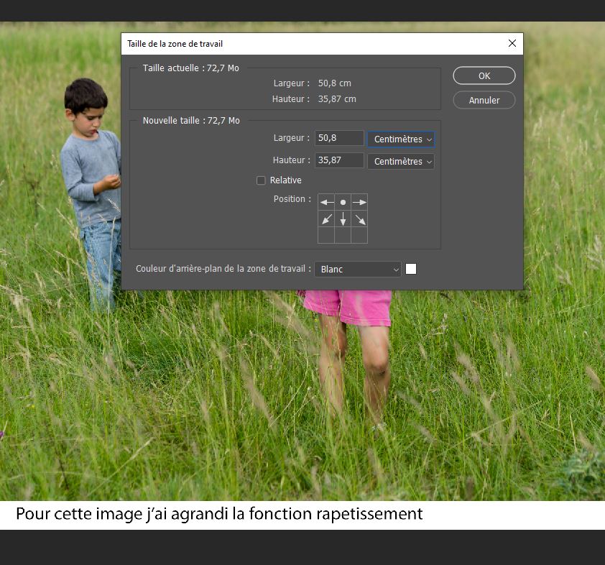Enable the Relative checkbox
Viewport: 605px width, 565px height.
pyautogui.click(x=262, y=180)
